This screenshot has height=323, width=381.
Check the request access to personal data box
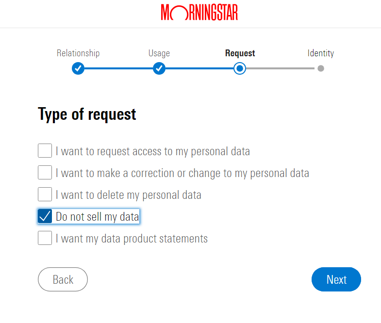click(45, 151)
